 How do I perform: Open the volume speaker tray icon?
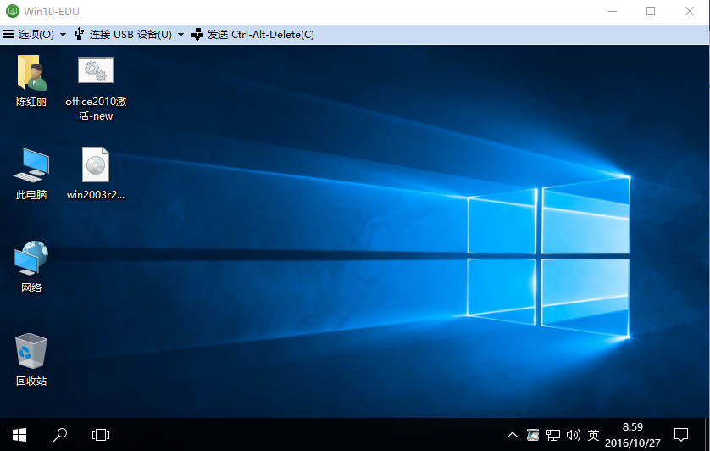pyautogui.click(x=574, y=435)
